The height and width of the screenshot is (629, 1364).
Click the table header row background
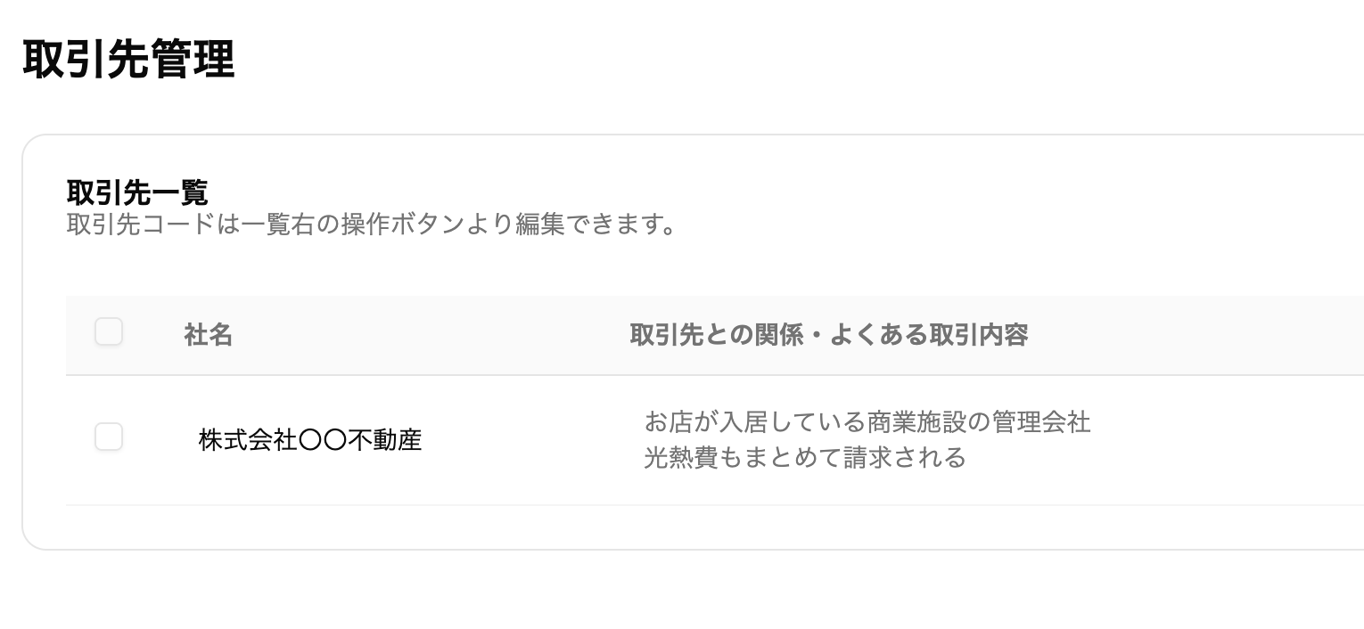point(446,335)
